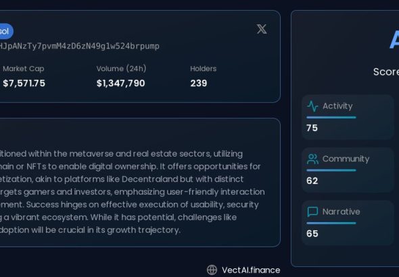This screenshot has height=277, width=399.
Task: Click the project description paragraph
Action: 133,192
